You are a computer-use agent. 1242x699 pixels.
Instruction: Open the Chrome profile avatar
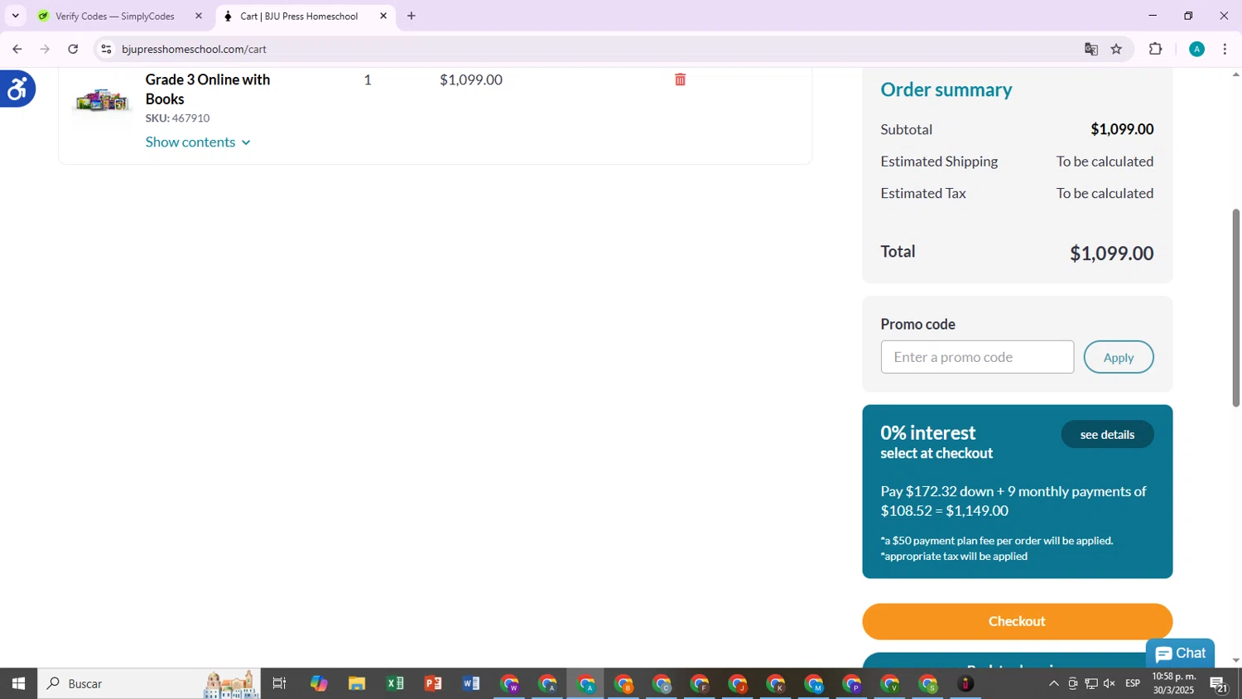coord(1196,49)
